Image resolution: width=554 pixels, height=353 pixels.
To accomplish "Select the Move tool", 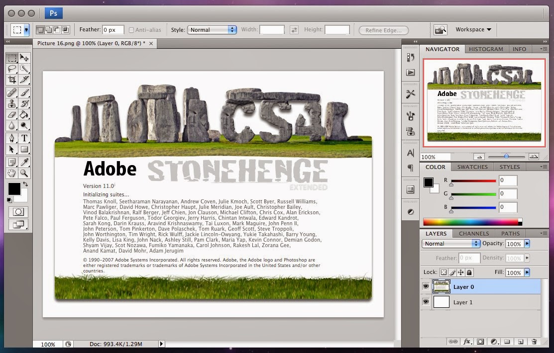I will pos(24,59).
